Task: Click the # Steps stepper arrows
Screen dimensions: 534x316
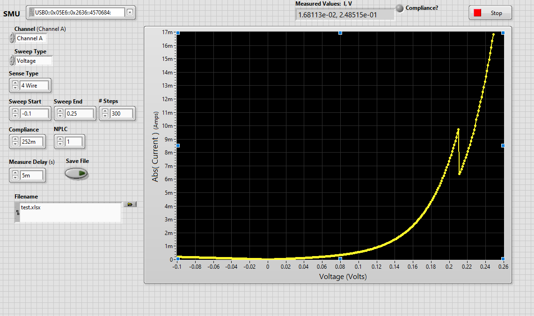Action: coord(104,114)
